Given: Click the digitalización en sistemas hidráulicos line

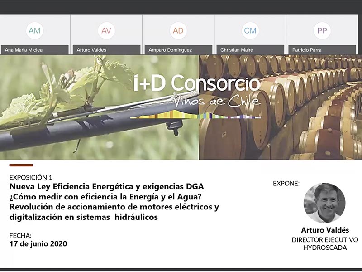Looking at the screenshot, I should 84,217.
